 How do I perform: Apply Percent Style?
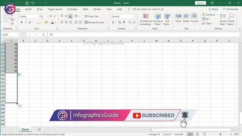click(x=119, y=22)
